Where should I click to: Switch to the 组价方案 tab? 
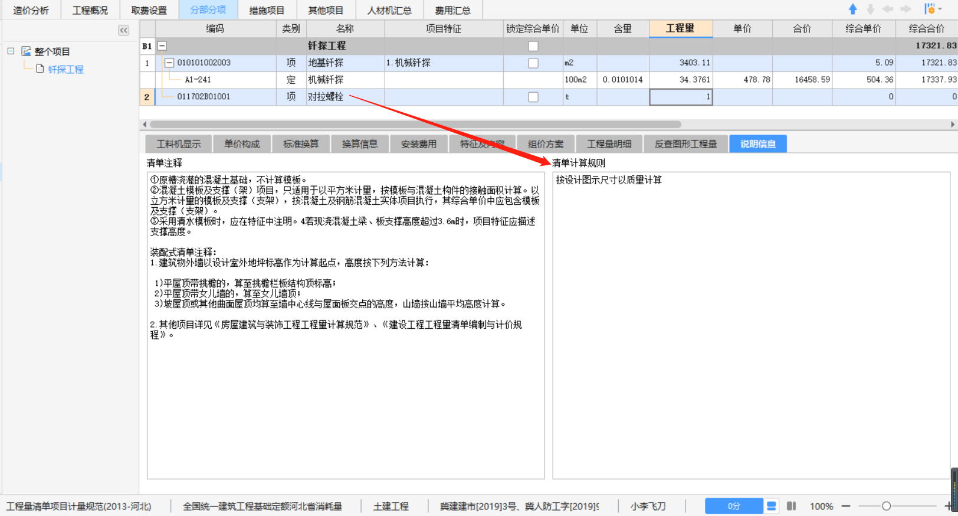pos(546,144)
